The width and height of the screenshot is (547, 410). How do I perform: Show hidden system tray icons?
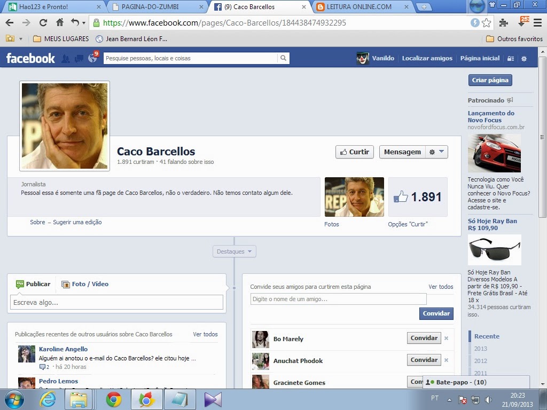tap(450, 400)
